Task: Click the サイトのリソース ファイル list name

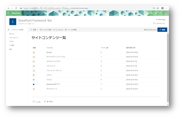Action: pyautogui.click(x=56, y=57)
